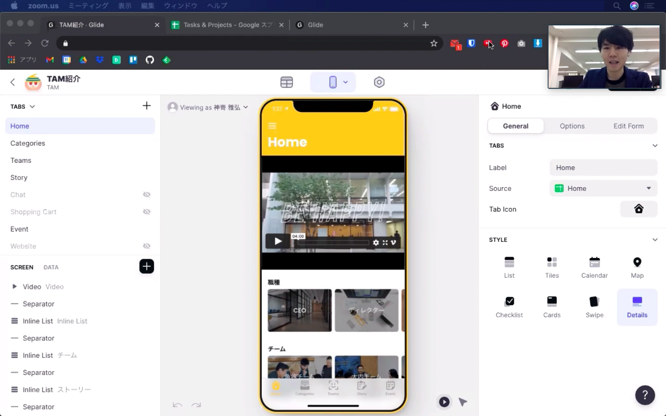Bookmark the page with star icon
The width and height of the screenshot is (666, 416).
point(434,43)
